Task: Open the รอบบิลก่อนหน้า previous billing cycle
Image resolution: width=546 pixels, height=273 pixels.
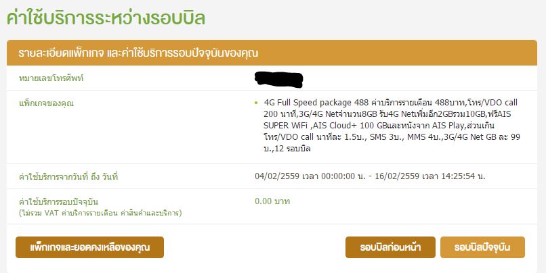Action: [390, 247]
